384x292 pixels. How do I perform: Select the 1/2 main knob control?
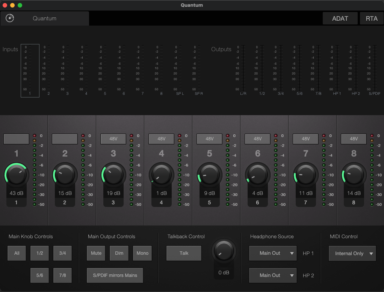click(x=40, y=253)
